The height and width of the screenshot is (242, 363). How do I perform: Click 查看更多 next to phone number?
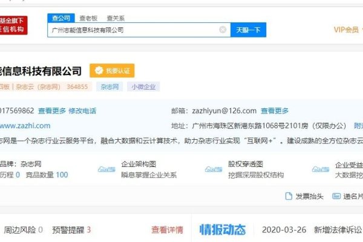52,111
